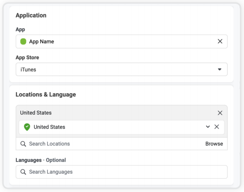Viewport: 244px width, 192px height.
Task: Click the green app icon beside App Name
Action: click(x=23, y=42)
